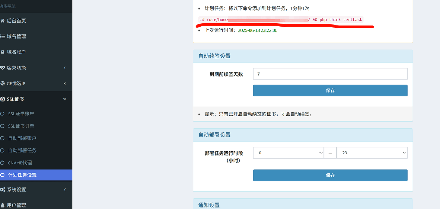Click the cron command code text
Viewport: 440px width, 209px height.
[x=280, y=20]
